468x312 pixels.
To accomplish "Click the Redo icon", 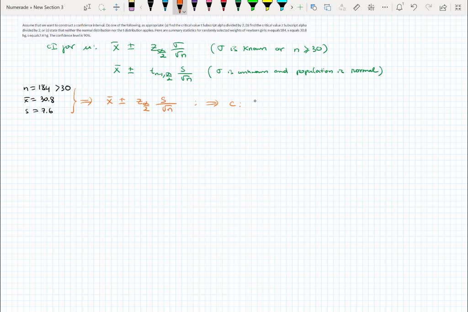I will (x=429, y=7).
